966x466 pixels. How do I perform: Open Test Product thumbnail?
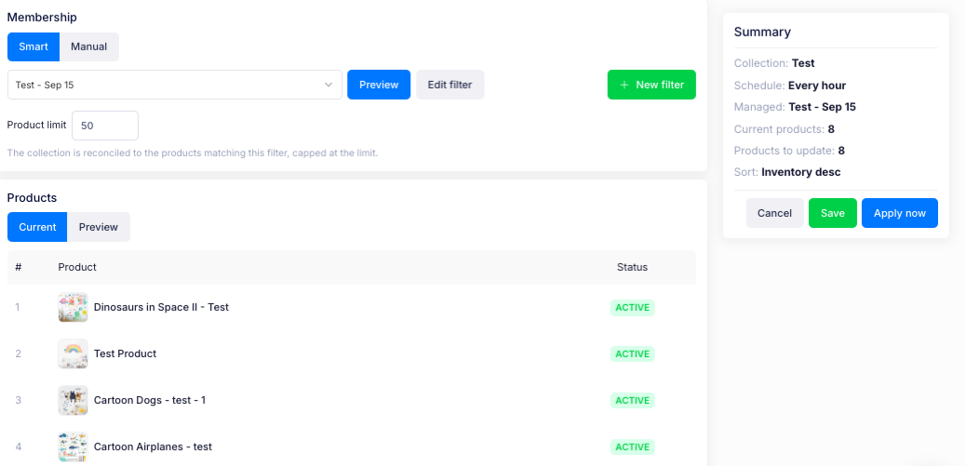tap(73, 354)
